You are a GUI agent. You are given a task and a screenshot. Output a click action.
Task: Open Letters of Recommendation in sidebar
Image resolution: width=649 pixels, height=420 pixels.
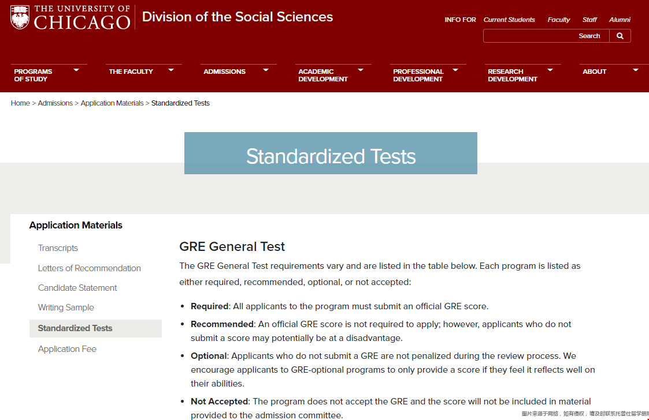pyautogui.click(x=90, y=268)
